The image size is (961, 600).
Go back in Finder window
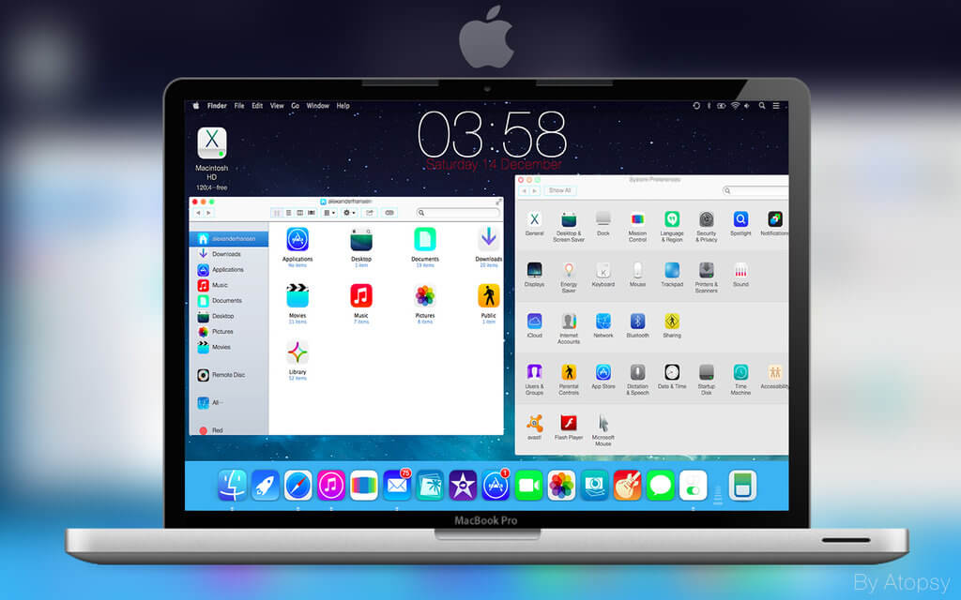point(198,213)
